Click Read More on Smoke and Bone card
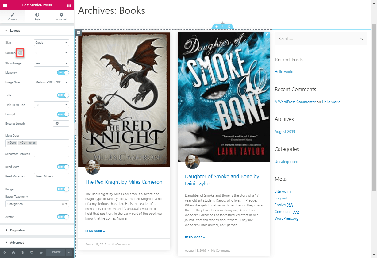The image size is (377, 258). pos(195,237)
